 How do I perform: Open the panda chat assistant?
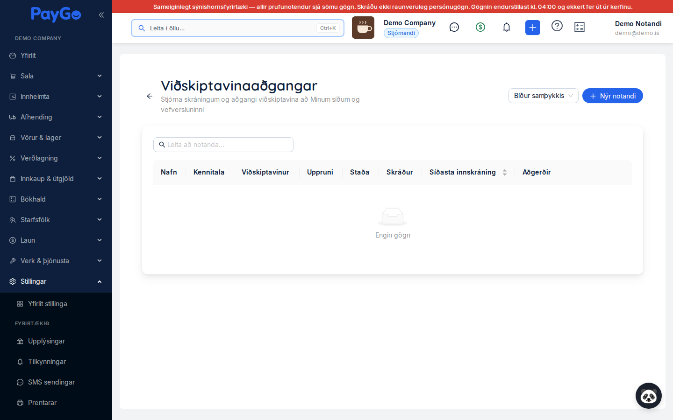coord(649,396)
